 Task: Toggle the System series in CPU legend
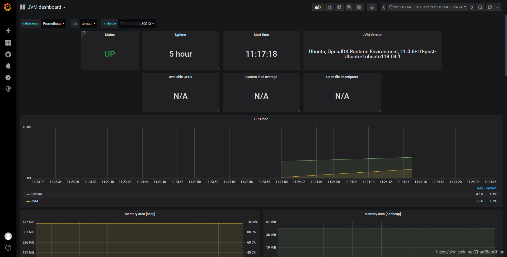(x=37, y=194)
